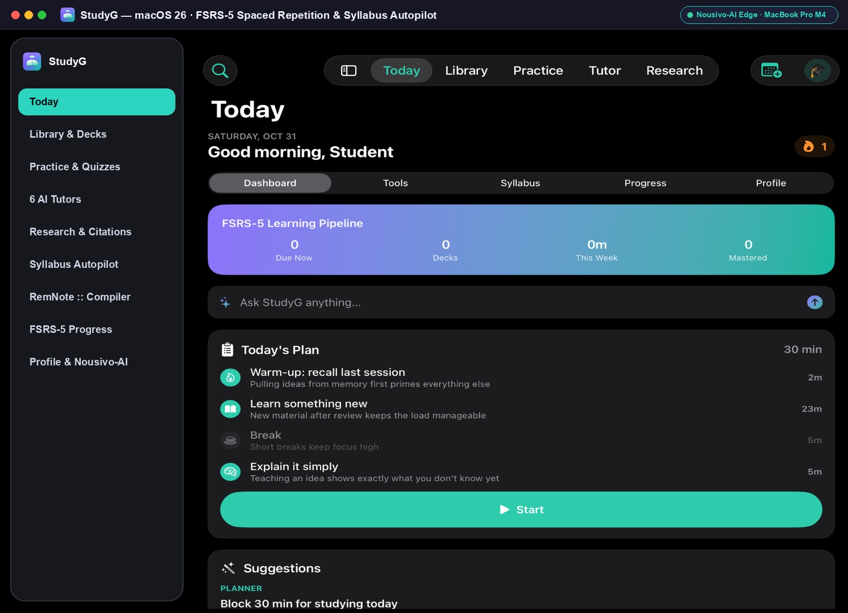Screen dimensions: 848x613
Task: Click Block 30 min for studying today
Action: point(309,603)
